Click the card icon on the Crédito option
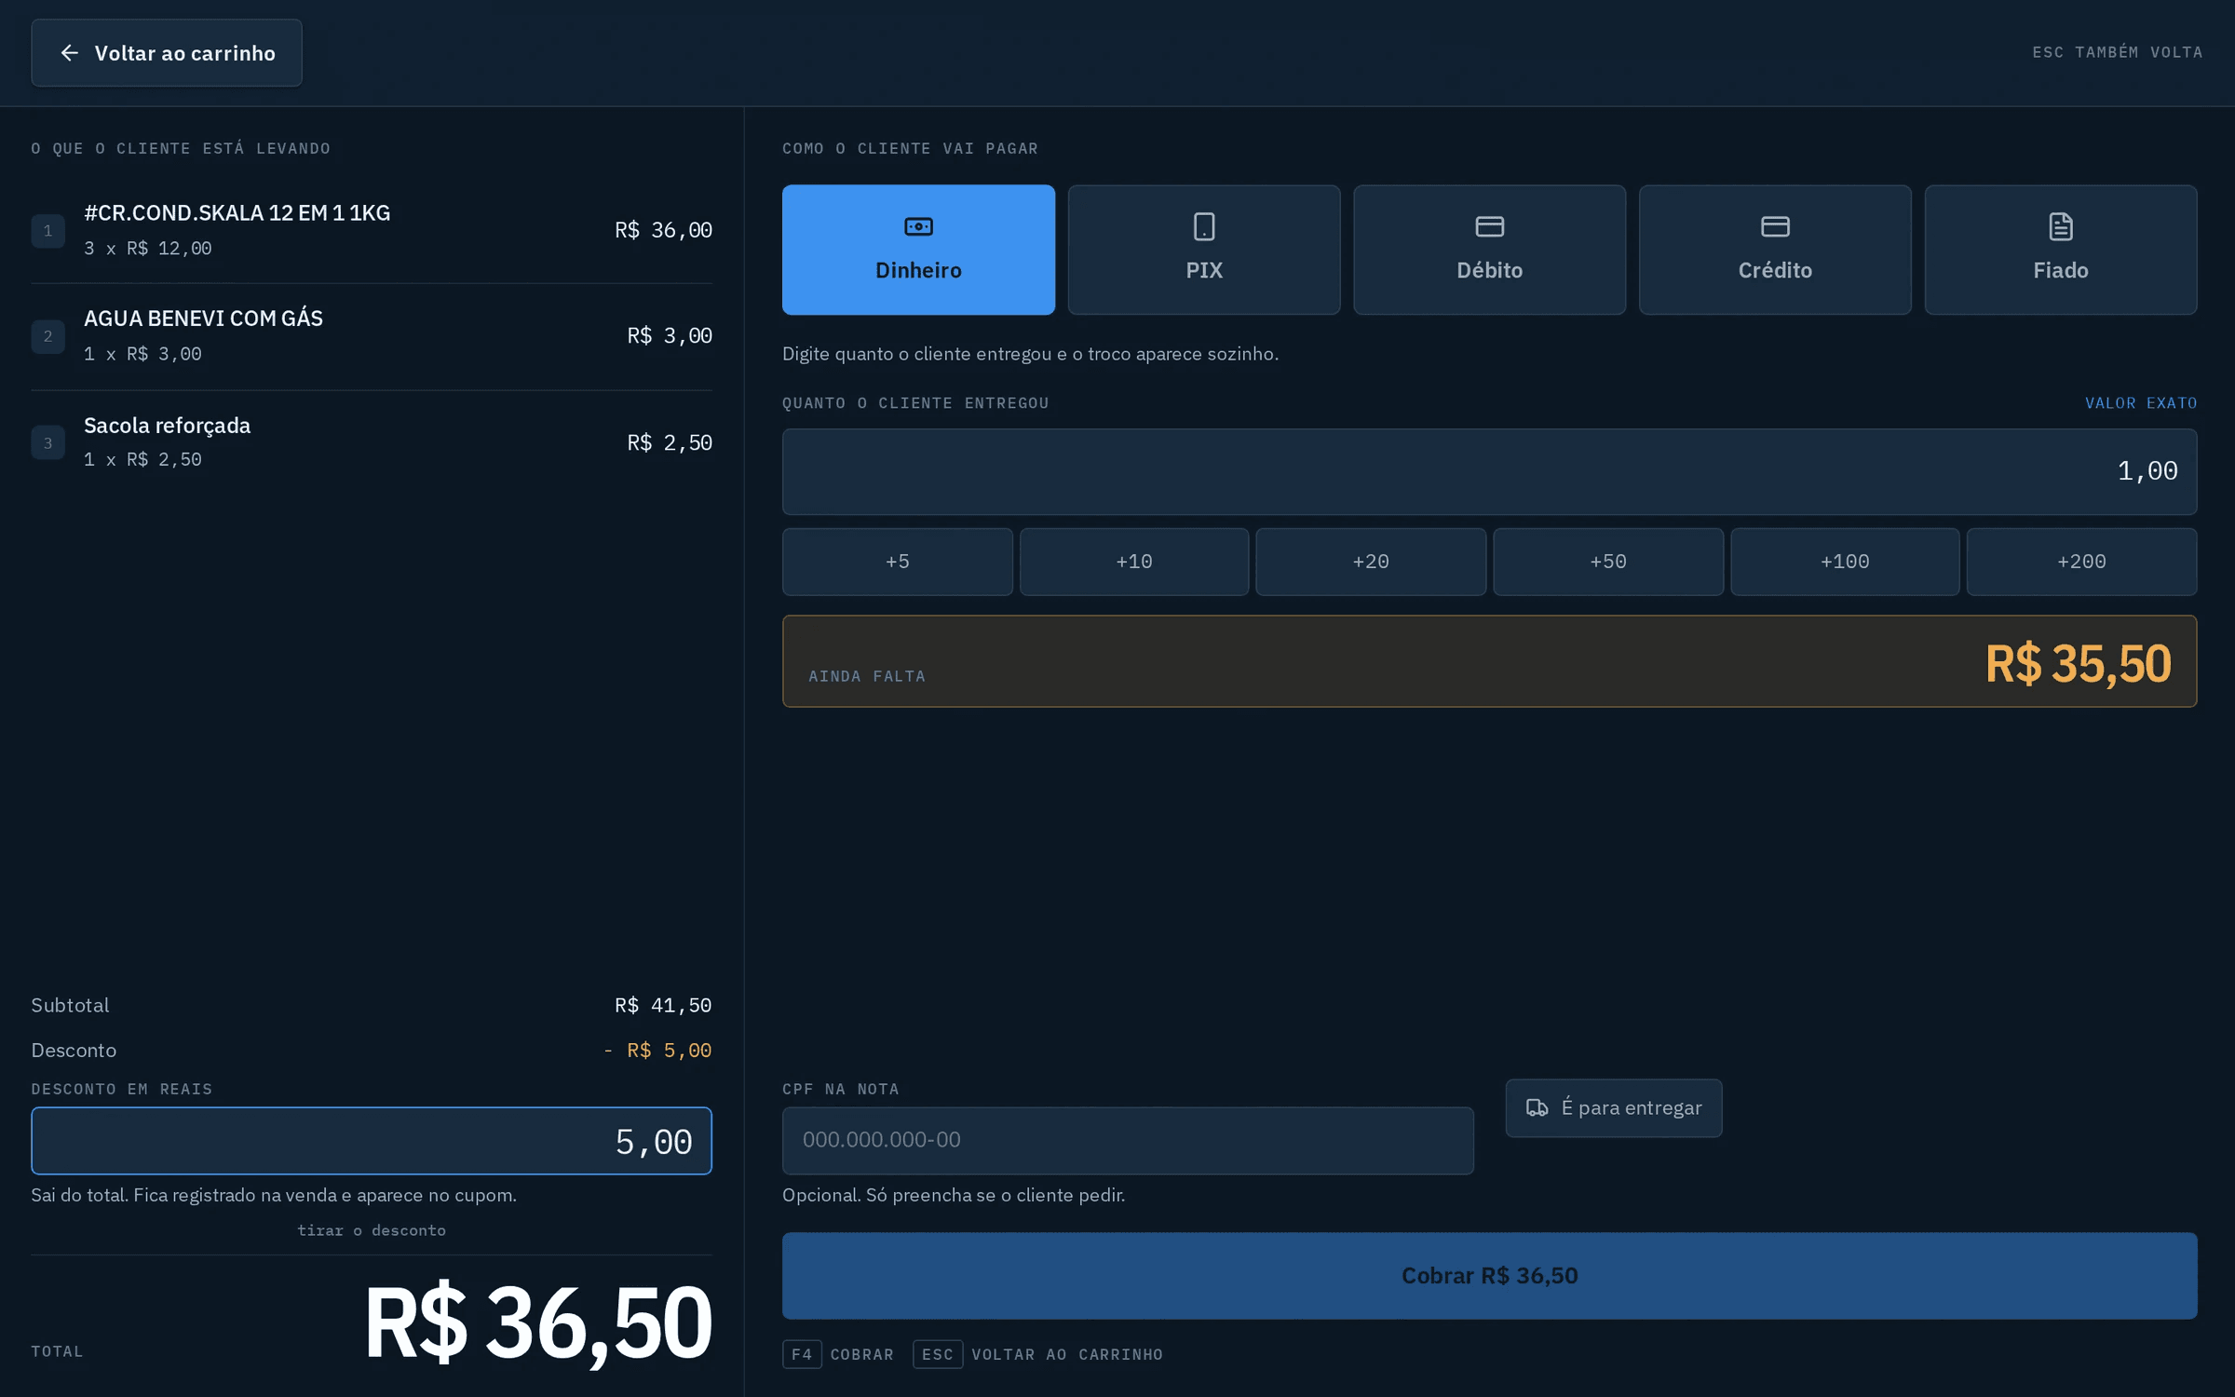2235x1397 pixels. tap(1775, 226)
